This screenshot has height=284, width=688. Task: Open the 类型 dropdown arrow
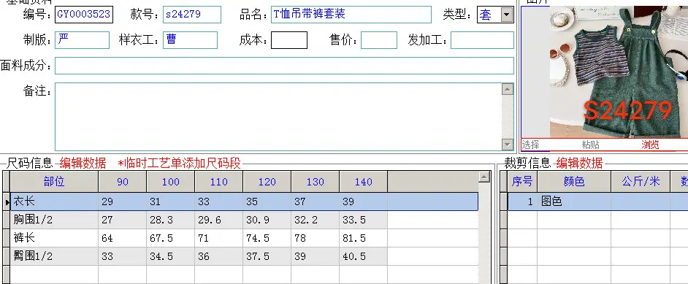coord(507,15)
